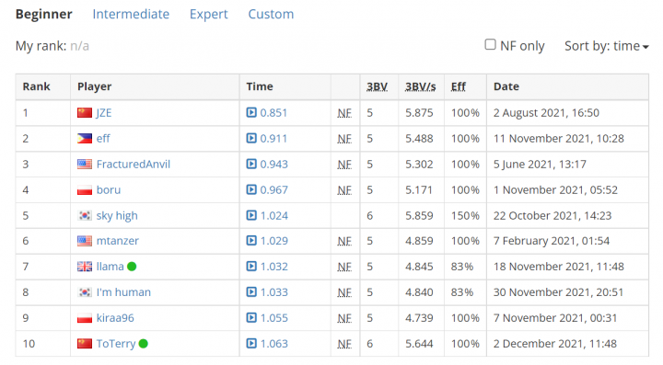Open player kiraa96's profile
The image size is (663, 365).
[115, 318]
